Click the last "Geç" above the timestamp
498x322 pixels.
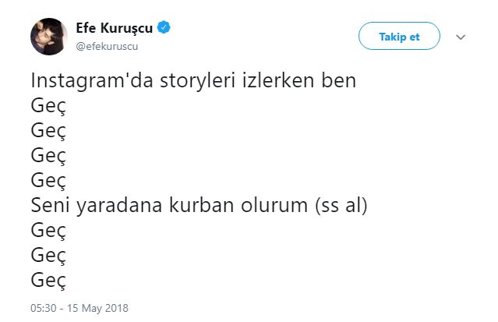(48, 281)
